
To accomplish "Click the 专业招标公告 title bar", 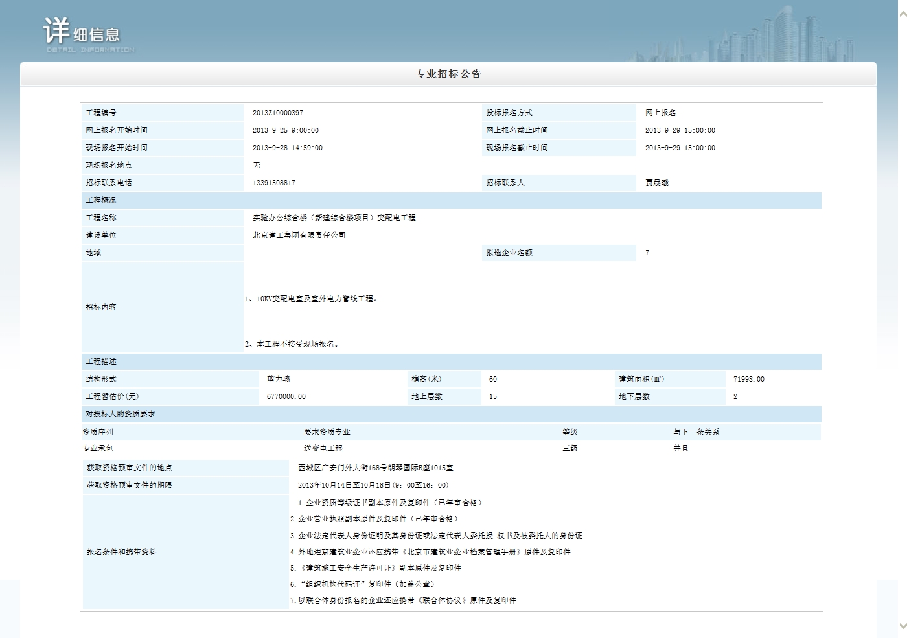I will pos(448,74).
